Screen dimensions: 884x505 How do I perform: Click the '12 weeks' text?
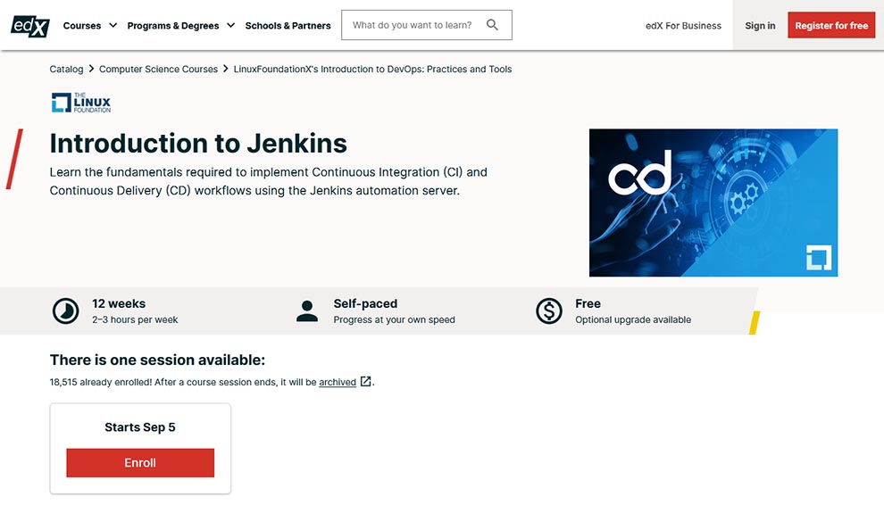(119, 303)
